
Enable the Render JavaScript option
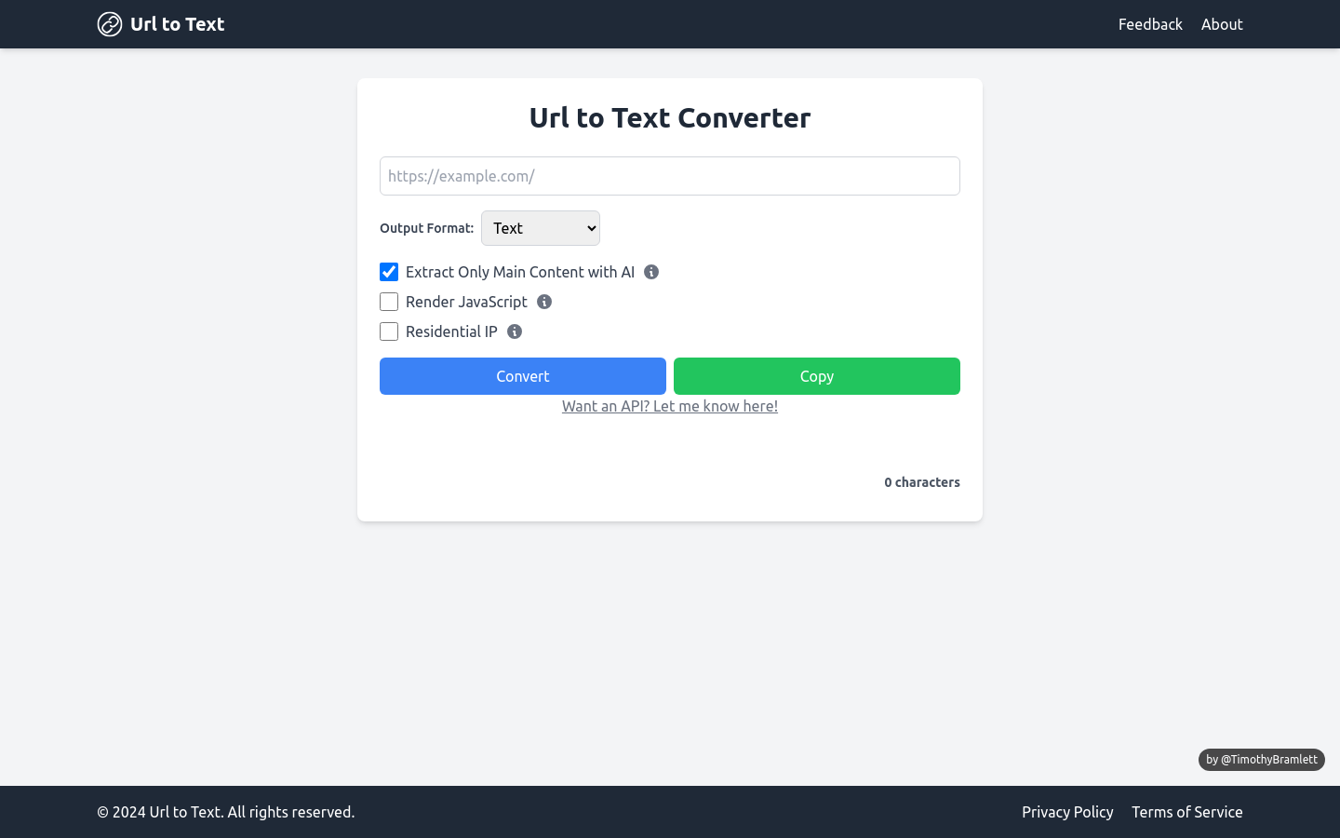coord(389,302)
